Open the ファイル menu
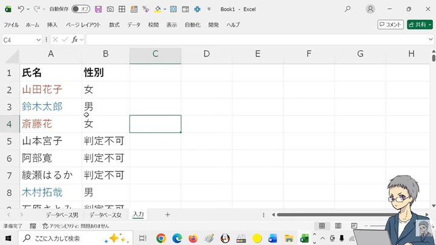Image resolution: width=436 pixels, height=245 pixels. [11, 25]
